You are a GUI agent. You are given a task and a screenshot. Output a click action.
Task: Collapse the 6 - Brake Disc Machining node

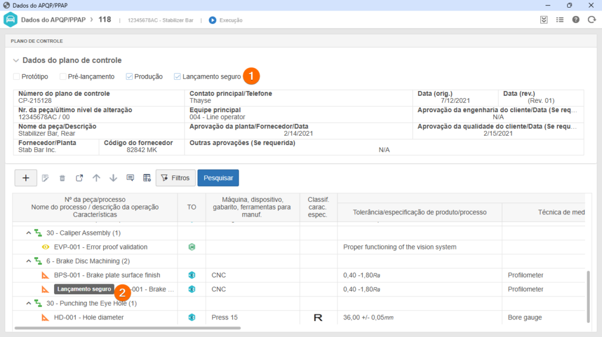(28, 261)
